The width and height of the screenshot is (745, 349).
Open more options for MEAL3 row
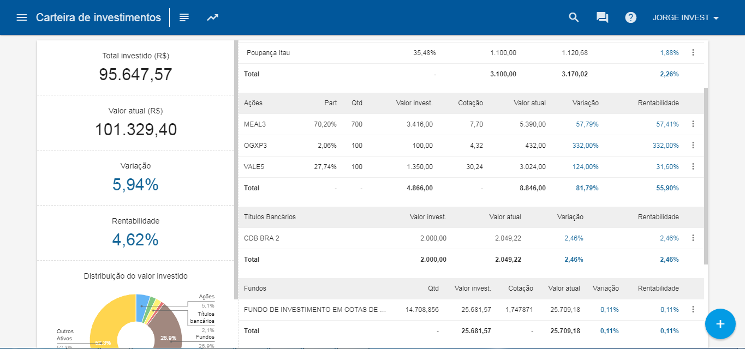click(x=693, y=124)
